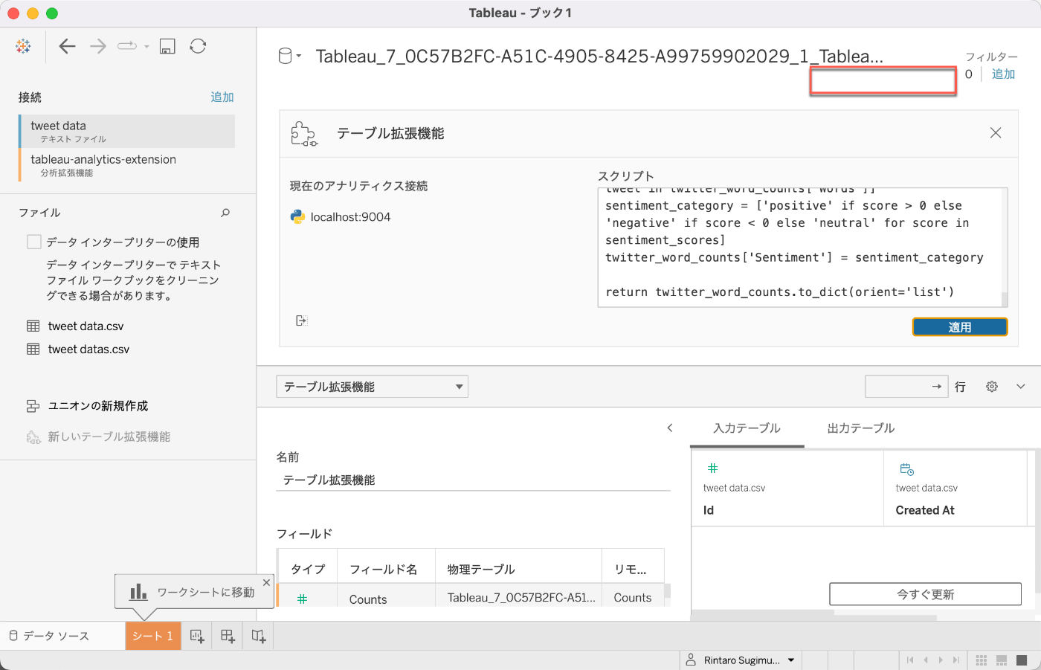Click table icon next to tweet datas.csv

(33, 349)
